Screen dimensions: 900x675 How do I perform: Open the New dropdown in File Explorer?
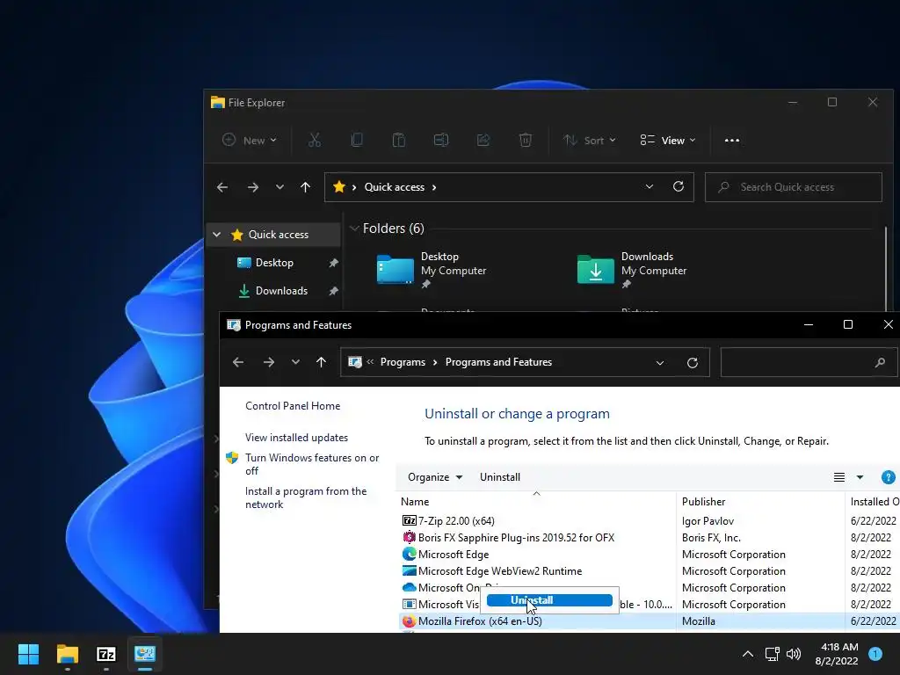250,140
